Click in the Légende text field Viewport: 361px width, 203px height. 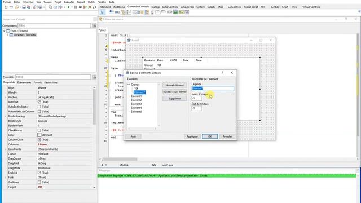(x=213, y=89)
